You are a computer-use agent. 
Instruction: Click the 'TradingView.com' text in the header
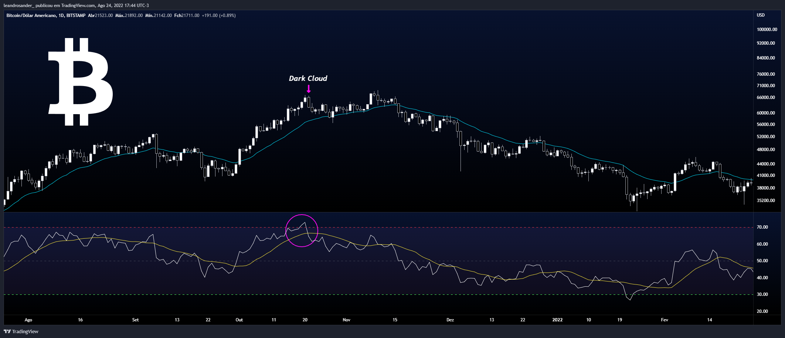(x=78, y=5)
